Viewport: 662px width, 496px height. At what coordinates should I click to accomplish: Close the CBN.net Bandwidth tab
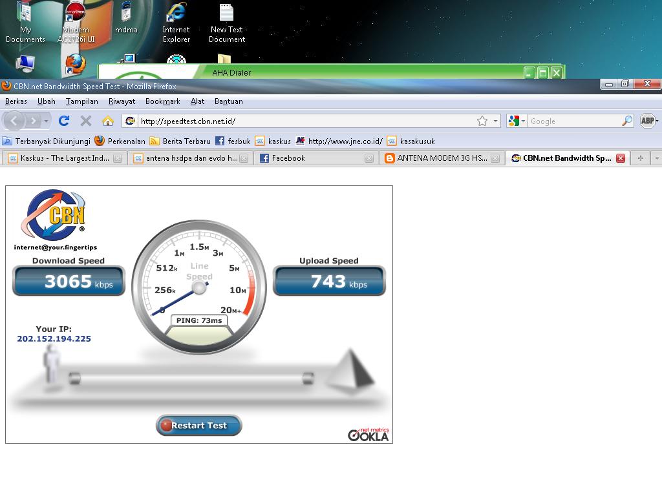tap(621, 158)
